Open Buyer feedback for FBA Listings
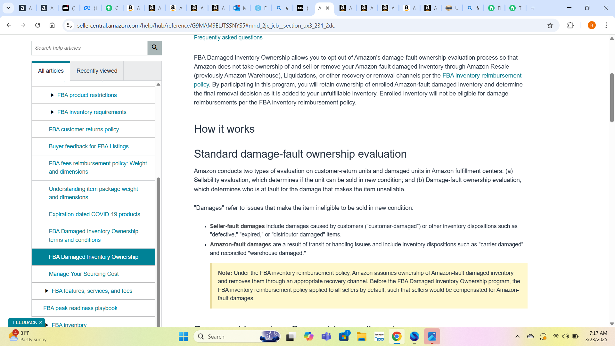This screenshot has width=615, height=346. (89, 146)
